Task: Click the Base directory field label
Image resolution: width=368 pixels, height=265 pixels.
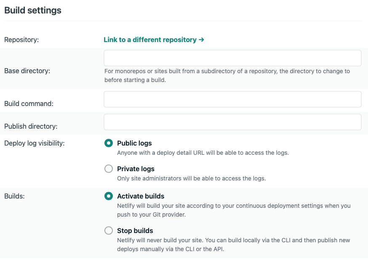Action: tap(27, 71)
